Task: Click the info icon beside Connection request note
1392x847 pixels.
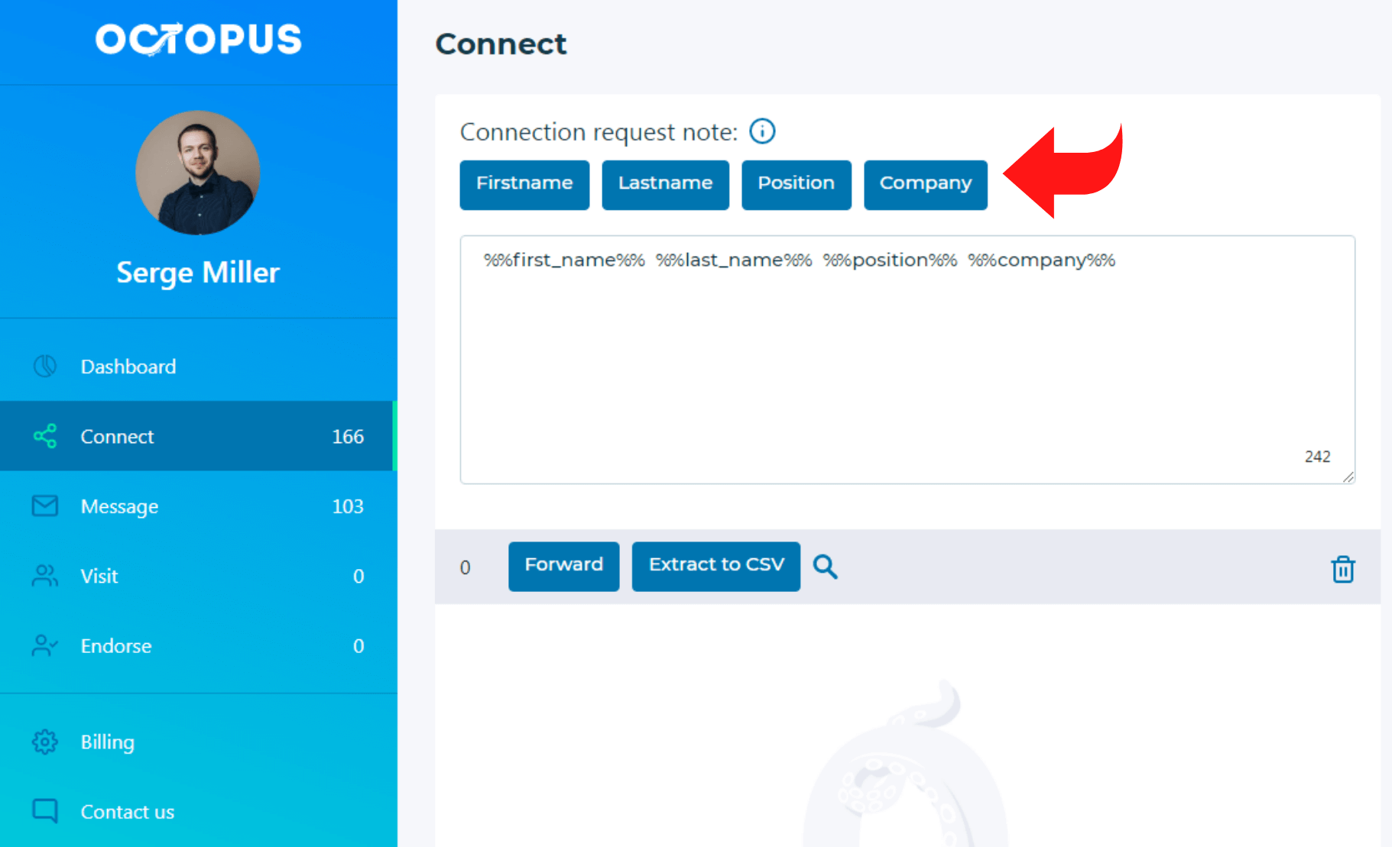Action: point(762,131)
